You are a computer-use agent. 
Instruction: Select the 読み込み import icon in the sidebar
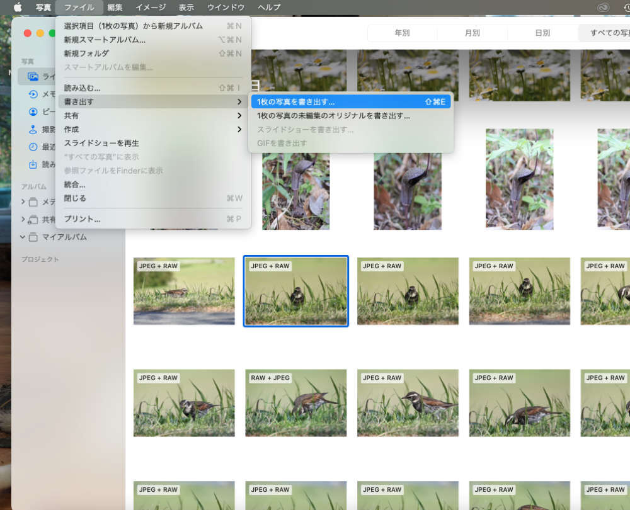tap(31, 164)
